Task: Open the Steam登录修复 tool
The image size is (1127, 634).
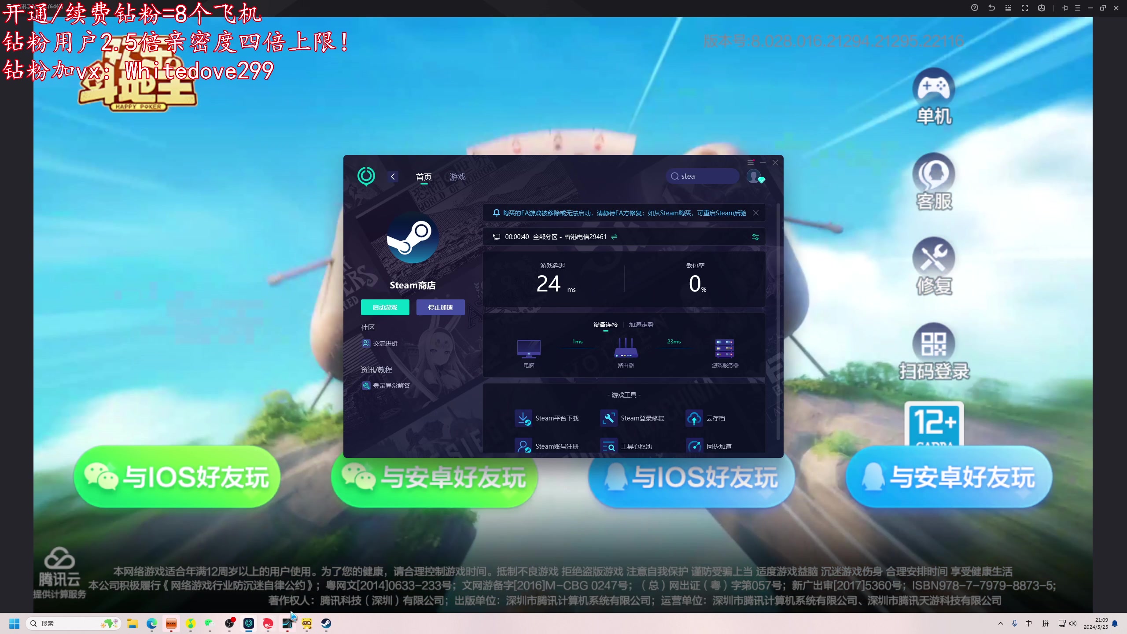Action: (x=609, y=418)
